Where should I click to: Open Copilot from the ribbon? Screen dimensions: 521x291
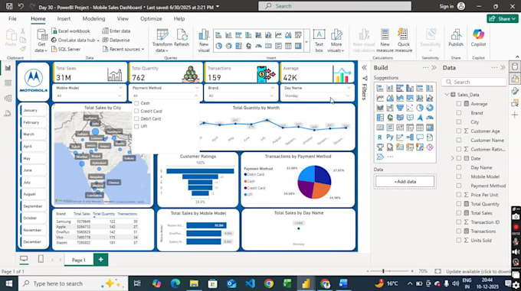pyautogui.click(x=478, y=37)
